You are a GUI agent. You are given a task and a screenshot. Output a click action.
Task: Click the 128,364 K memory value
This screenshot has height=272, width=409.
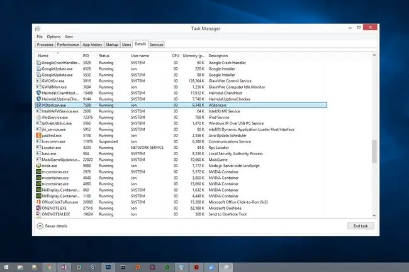pos(196,81)
